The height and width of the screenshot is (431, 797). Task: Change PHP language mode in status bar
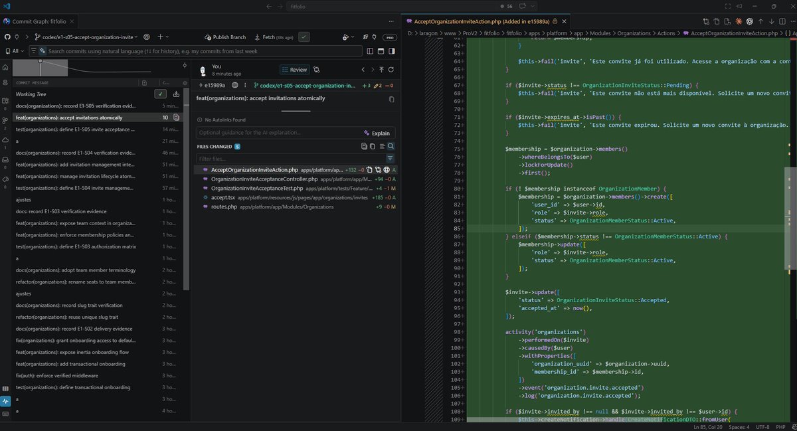781,427
